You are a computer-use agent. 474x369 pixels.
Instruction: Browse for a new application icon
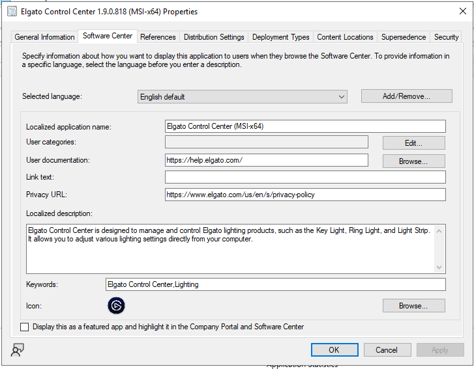[413, 306]
